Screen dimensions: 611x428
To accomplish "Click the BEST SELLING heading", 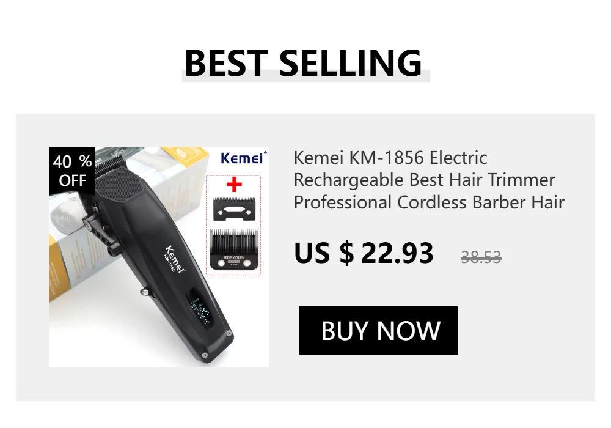I will 304,63.
